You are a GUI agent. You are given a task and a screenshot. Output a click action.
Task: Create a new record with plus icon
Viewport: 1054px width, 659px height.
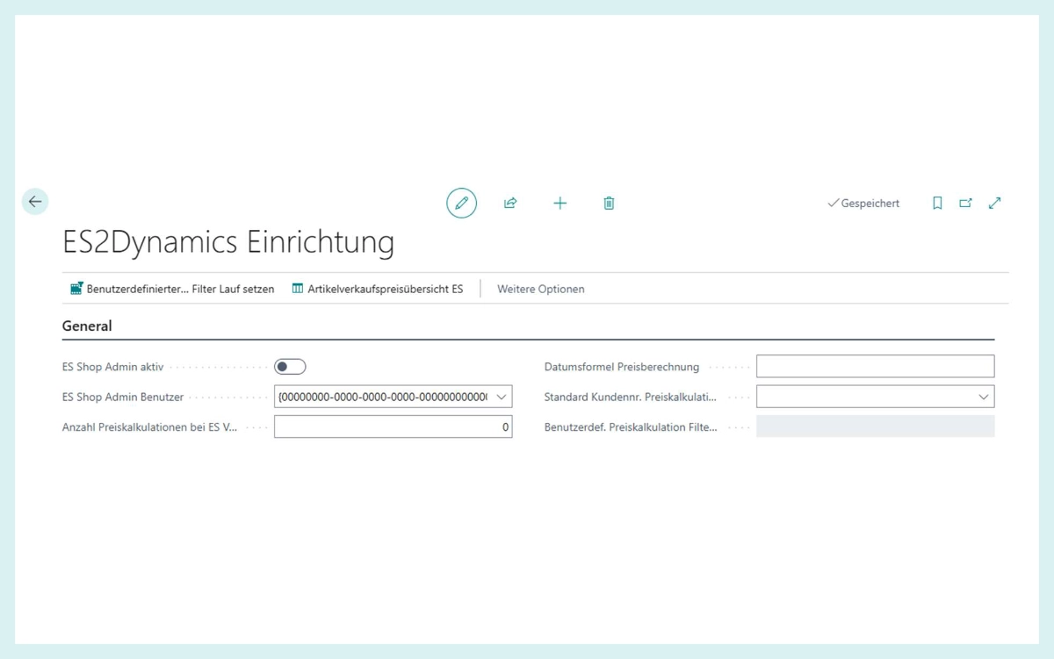click(x=559, y=204)
